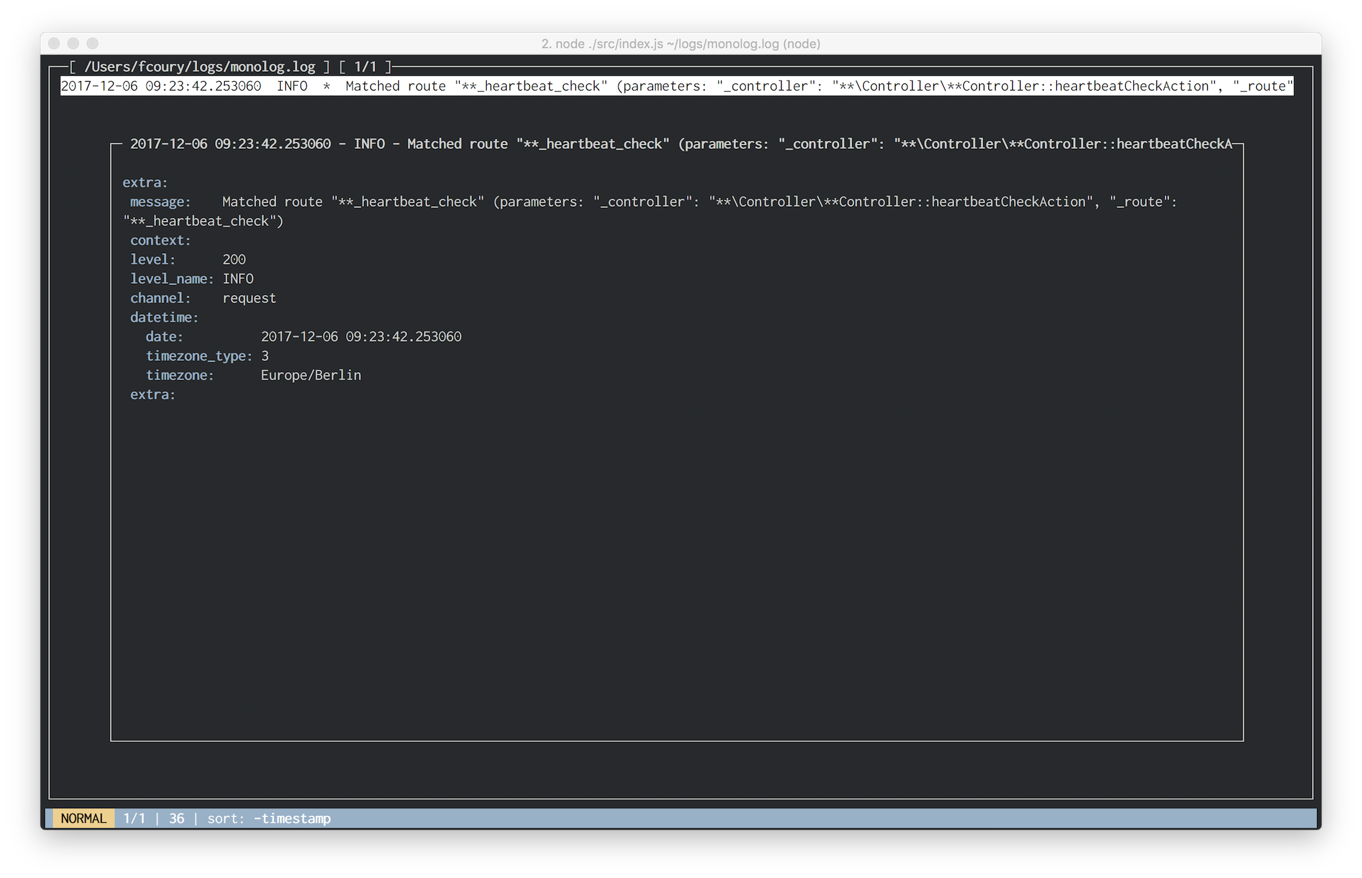Select the highlighted log entry row's timestamp
The width and height of the screenshot is (1362, 878).
pos(161,86)
